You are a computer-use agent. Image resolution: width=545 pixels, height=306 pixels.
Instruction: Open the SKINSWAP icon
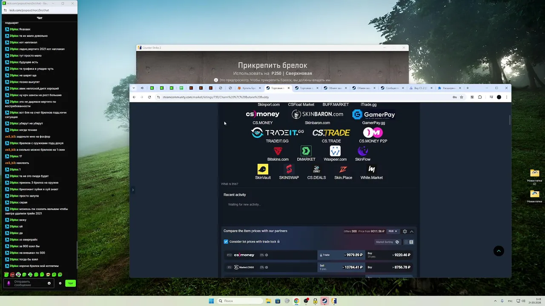289,169
